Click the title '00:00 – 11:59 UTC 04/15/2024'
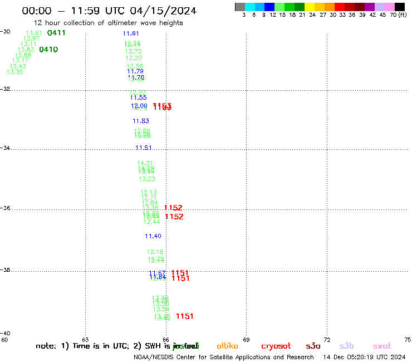This screenshot has width=412, height=362. coord(109,11)
